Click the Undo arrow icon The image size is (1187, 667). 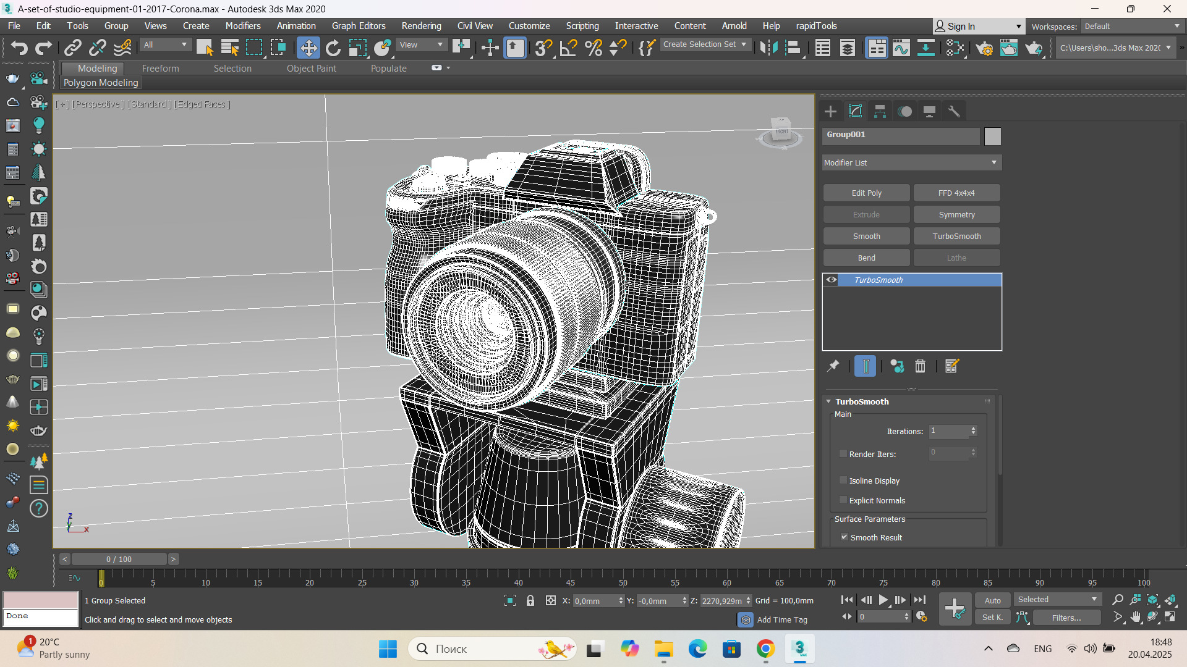[x=19, y=48]
